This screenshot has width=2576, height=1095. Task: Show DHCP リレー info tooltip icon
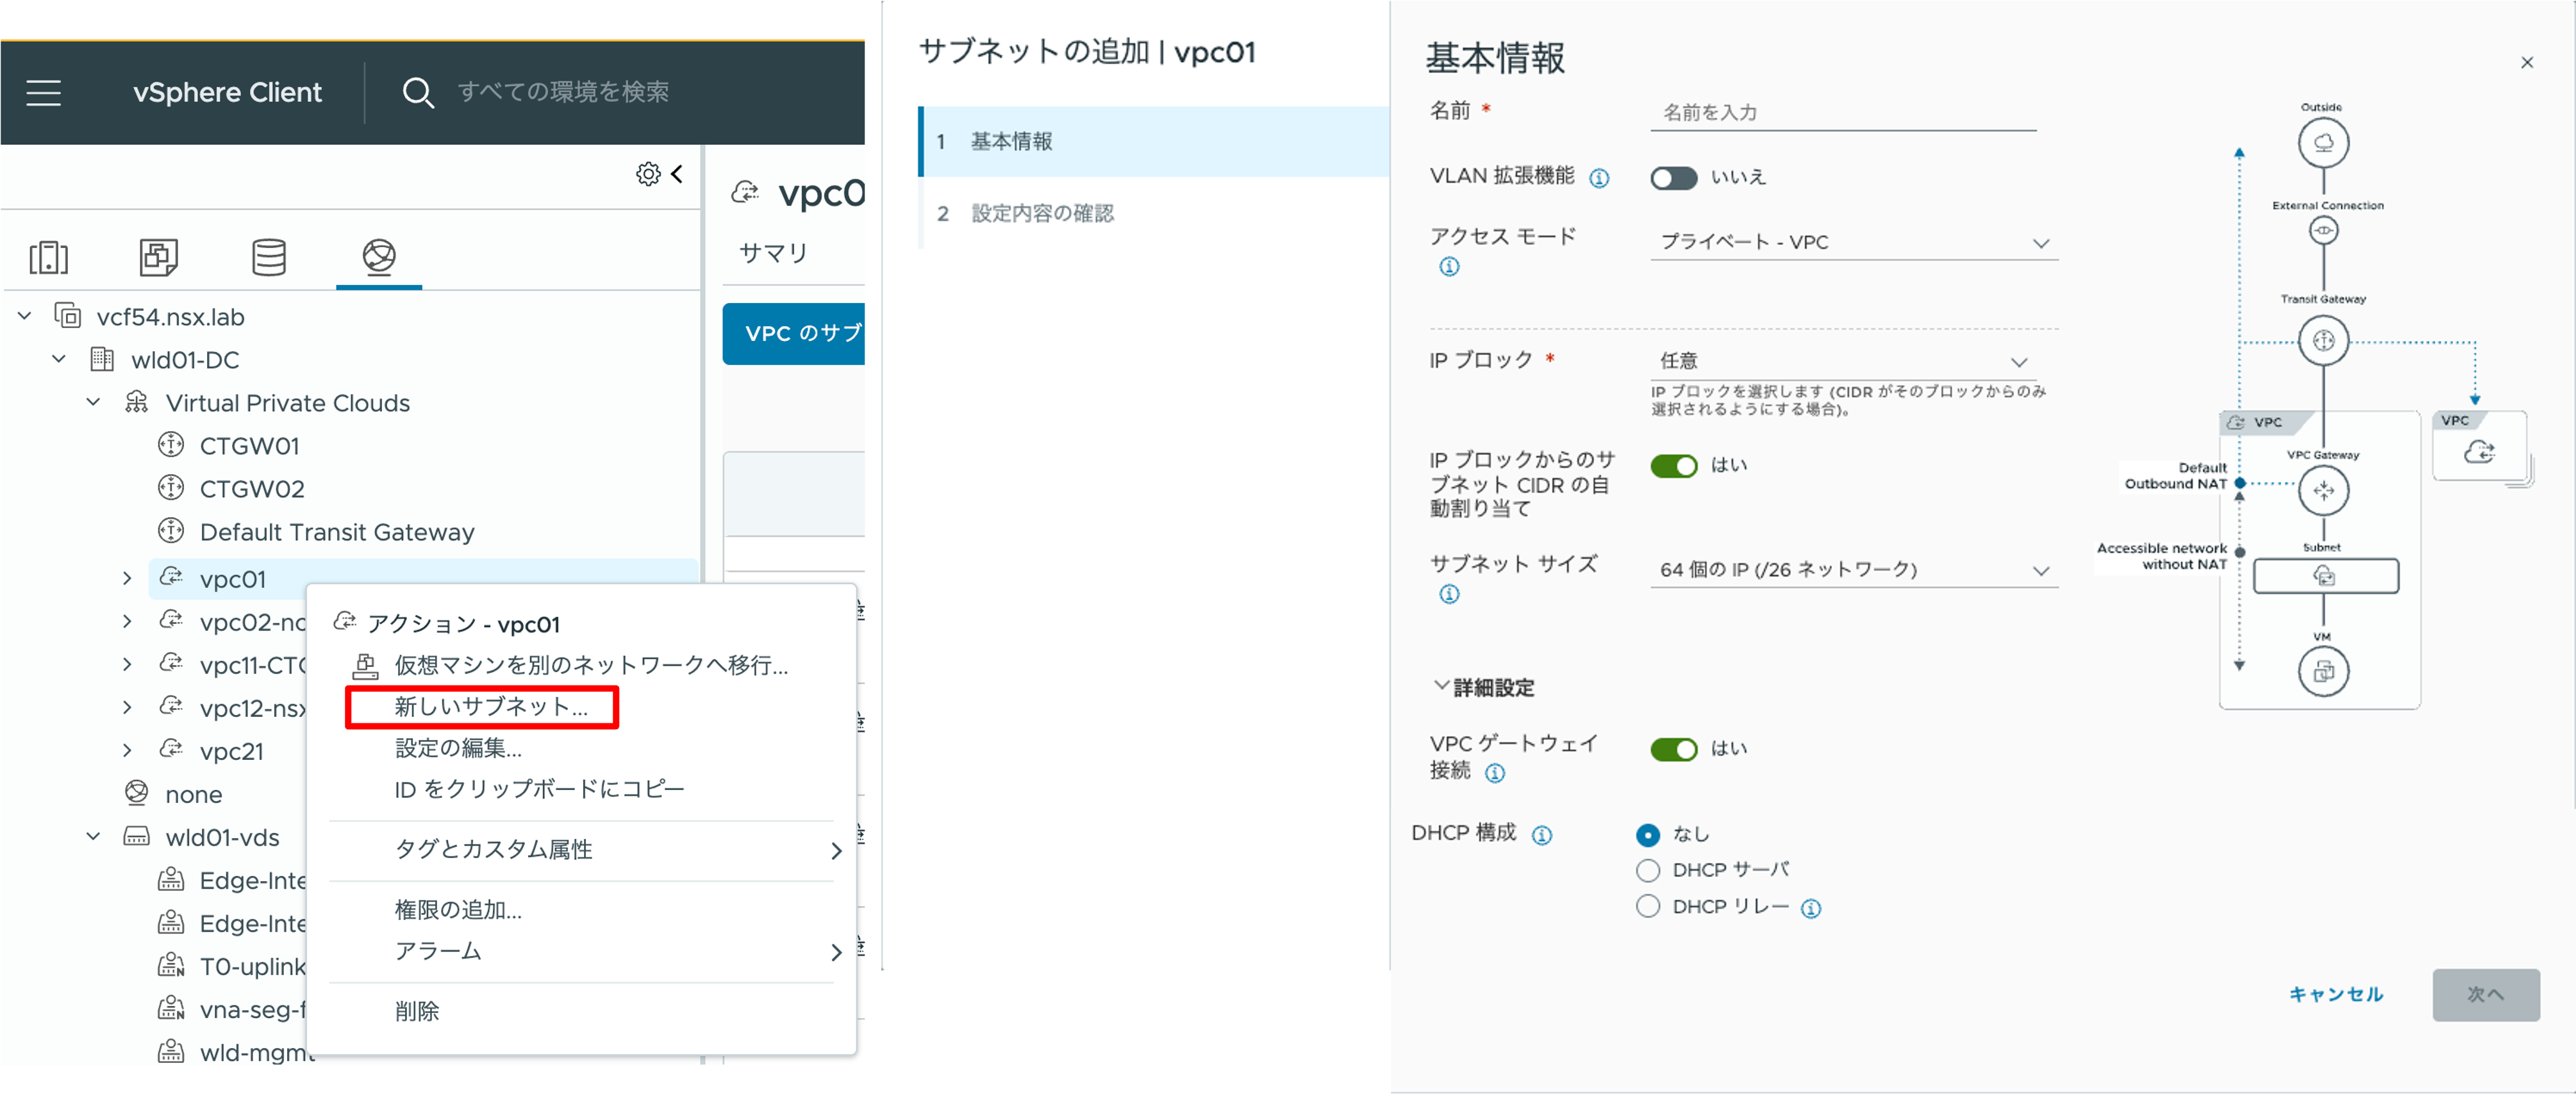pyautogui.click(x=1811, y=909)
